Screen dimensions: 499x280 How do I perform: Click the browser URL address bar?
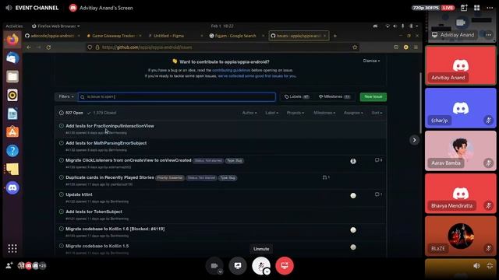click(222, 47)
